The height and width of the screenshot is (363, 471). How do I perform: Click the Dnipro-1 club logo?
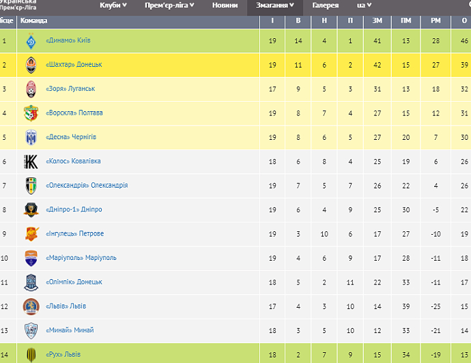pos(30,209)
